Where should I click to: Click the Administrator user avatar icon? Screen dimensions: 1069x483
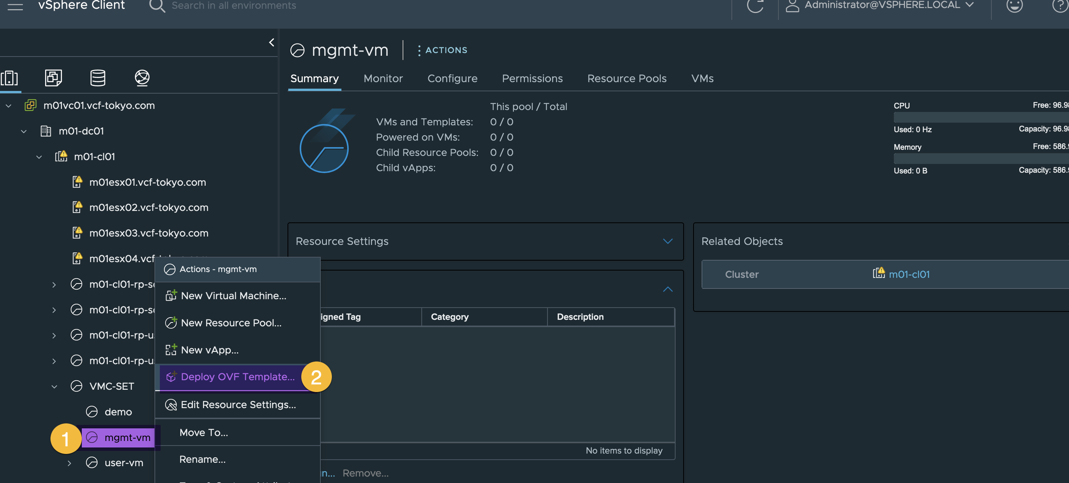tap(792, 5)
